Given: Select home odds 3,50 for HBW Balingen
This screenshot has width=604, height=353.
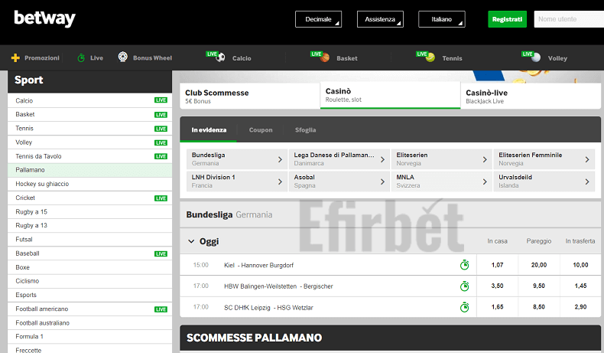Looking at the screenshot, I should (497, 286).
